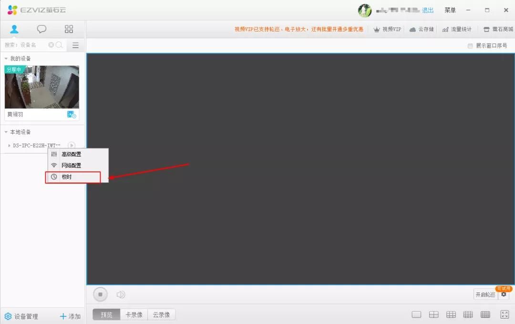Select the four-window split layout icon
The image size is (515, 324).
[x=434, y=314]
